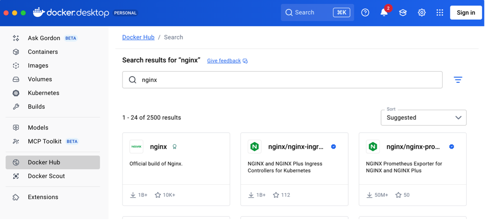Viewport: 485px width, 220px height.
Task: Open the notifications bell icon
Action: coord(384,13)
